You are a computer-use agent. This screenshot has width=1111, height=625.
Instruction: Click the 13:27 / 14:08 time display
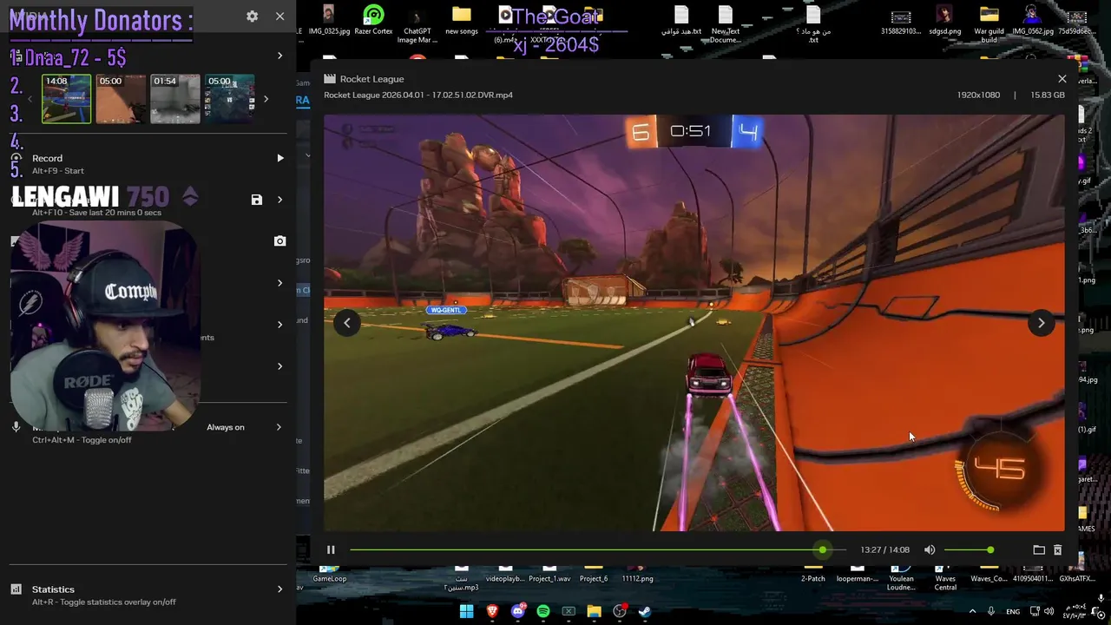[x=884, y=549]
